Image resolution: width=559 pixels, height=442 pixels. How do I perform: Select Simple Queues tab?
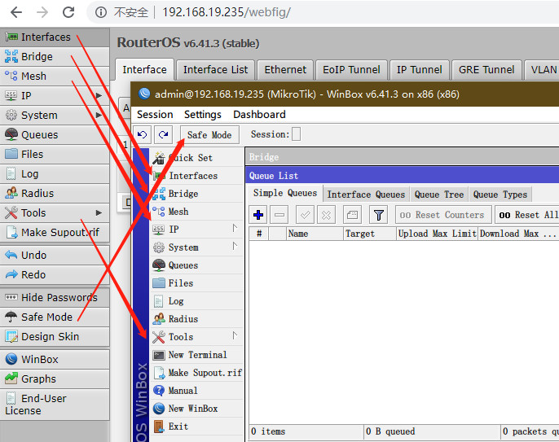[x=285, y=193]
